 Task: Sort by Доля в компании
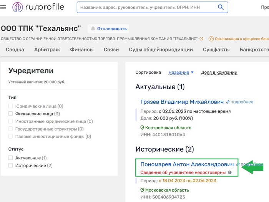coord(219,72)
